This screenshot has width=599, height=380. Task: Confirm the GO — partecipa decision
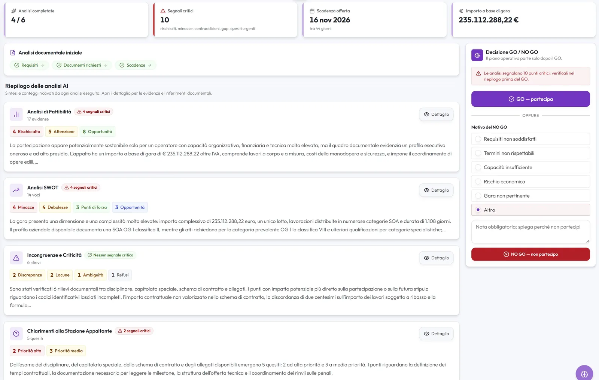click(x=530, y=99)
